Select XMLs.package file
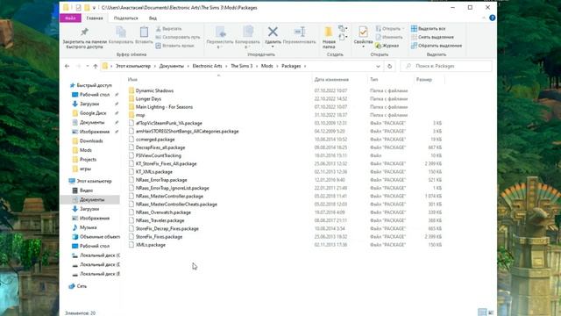The height and width of the screenshot is (316, 561). (151, 245)
